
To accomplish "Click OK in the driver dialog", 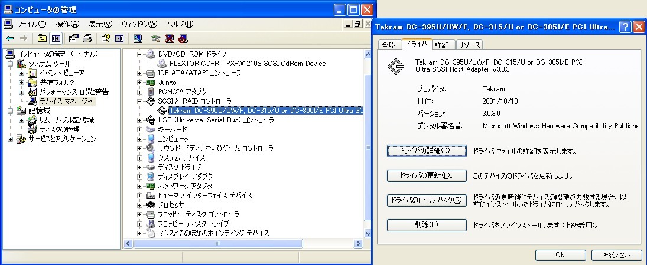I will [560, 255].
